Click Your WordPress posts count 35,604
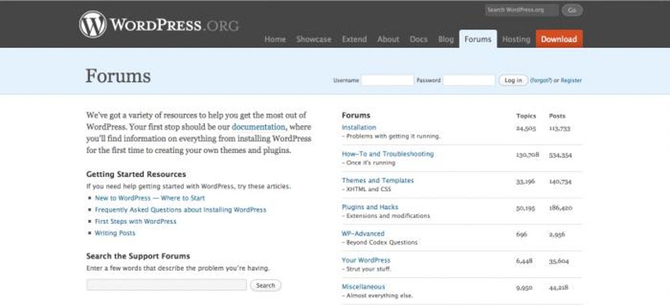The height and width of the screenshot is (305, 670). pos(559,261)
